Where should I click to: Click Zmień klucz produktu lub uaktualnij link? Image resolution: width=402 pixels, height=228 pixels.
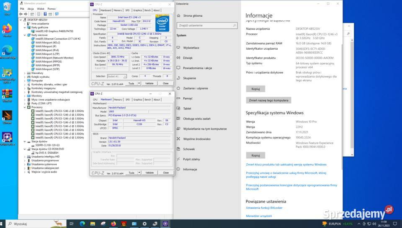click(x=286, y=165)
